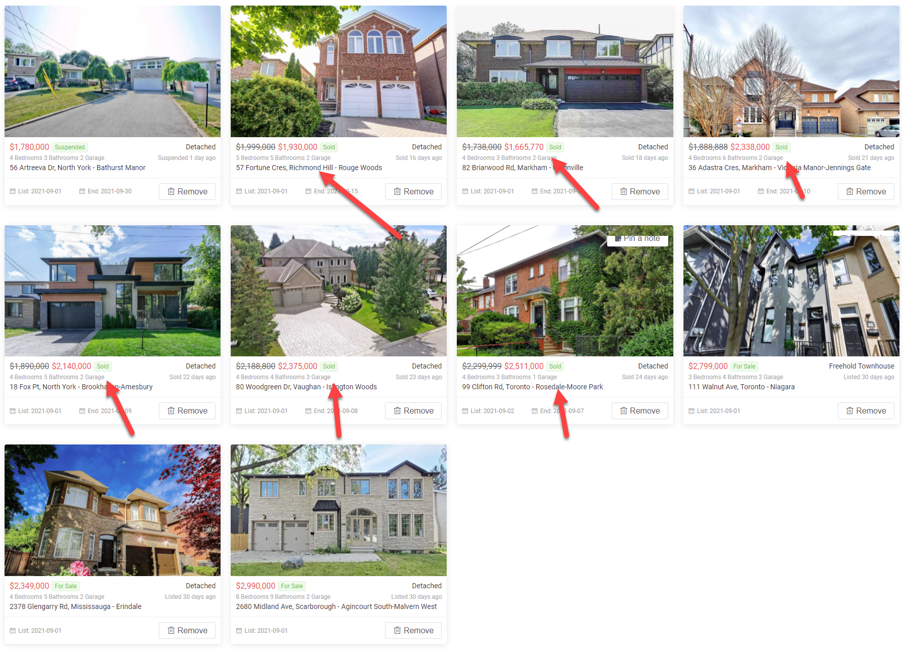Click the calendar icon beside End: 2021-09-30
Viewport: 902px width, 651px height.
(x=82, y=191)
